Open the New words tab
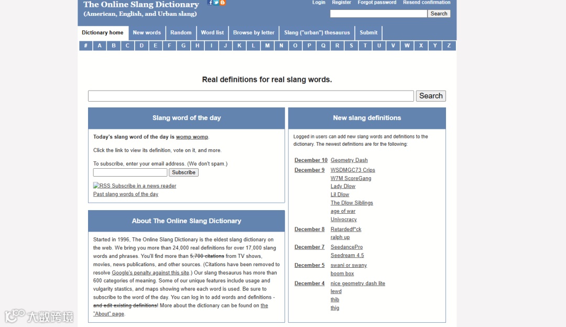Viewport: 566px width, 327px height. coord(147,32)
